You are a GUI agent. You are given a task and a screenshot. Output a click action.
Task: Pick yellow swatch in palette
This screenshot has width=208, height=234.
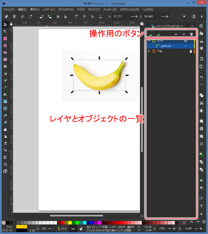coord(70,223)
